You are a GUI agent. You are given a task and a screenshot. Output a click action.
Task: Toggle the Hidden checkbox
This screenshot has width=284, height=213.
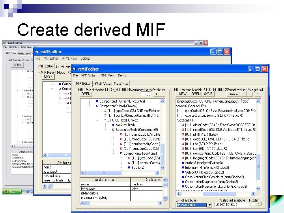tap(252, 204)
